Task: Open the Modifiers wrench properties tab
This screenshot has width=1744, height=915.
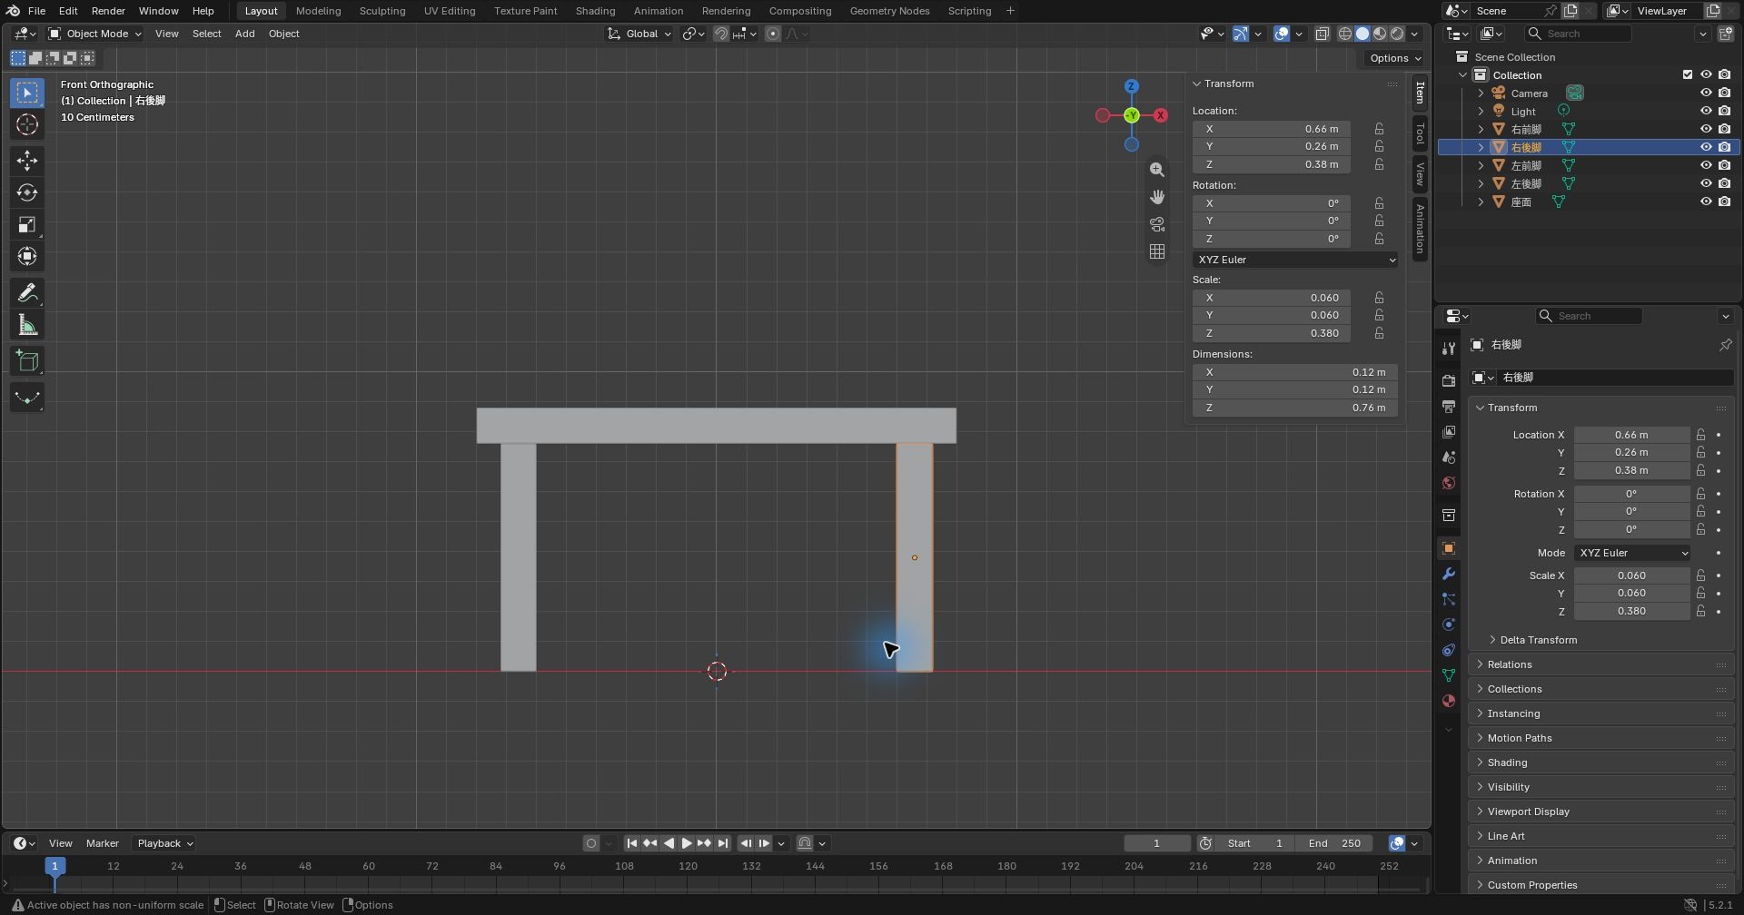Action: [x=1449, y=574]
